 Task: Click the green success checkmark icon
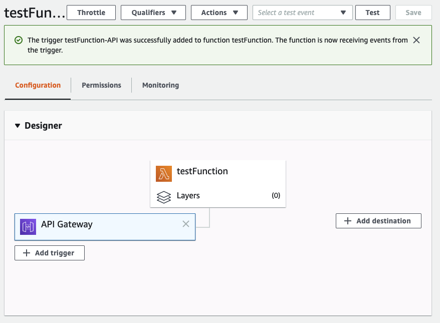19,40
